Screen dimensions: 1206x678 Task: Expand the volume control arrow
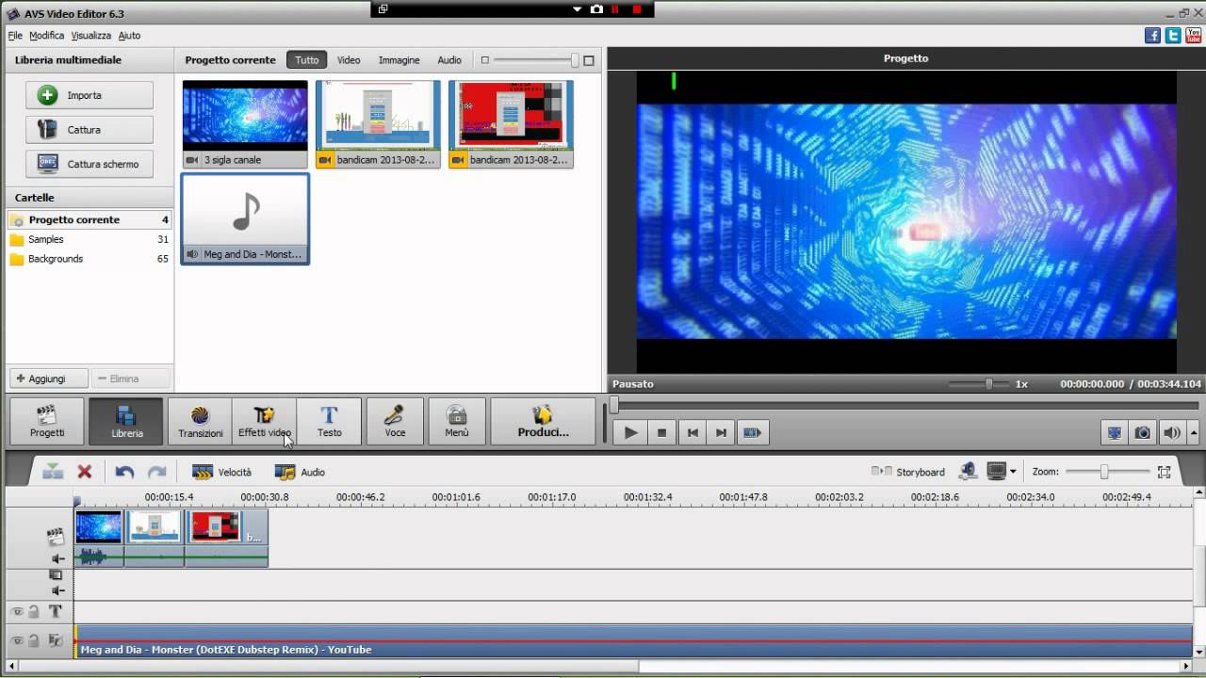coord(1194,433)
